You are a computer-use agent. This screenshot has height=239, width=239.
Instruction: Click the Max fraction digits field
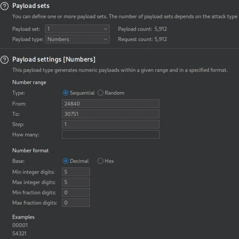tap(76, 203)
